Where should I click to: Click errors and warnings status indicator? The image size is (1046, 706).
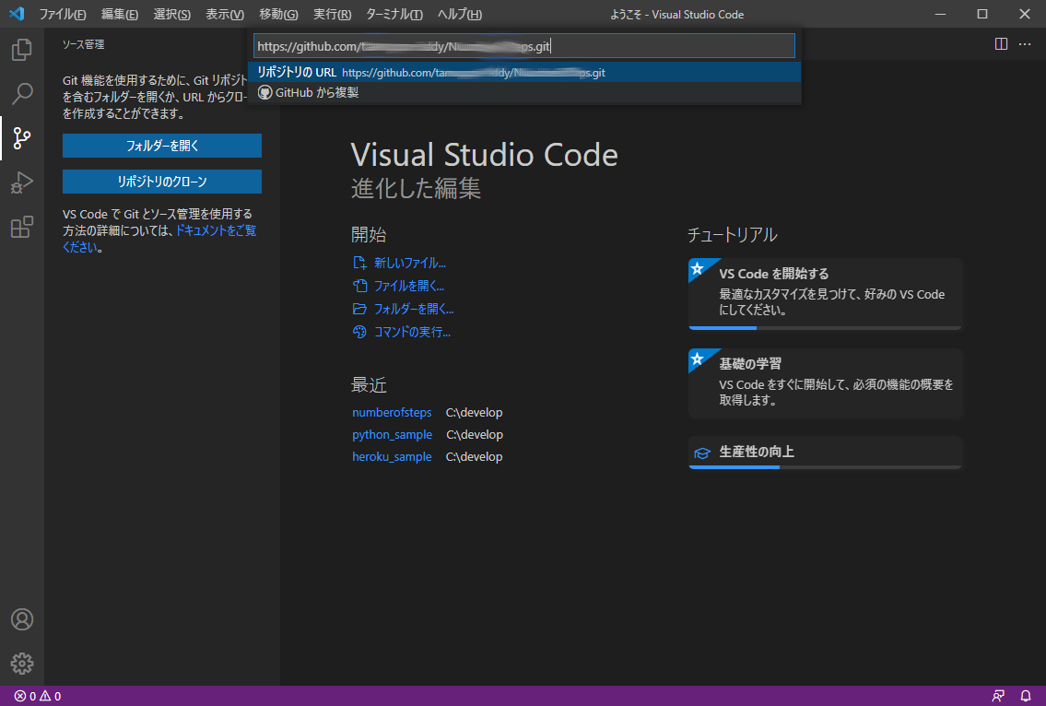[38, 696]
